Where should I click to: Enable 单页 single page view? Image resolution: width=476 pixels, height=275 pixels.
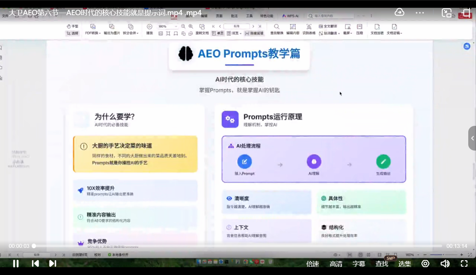coord(218,33)
